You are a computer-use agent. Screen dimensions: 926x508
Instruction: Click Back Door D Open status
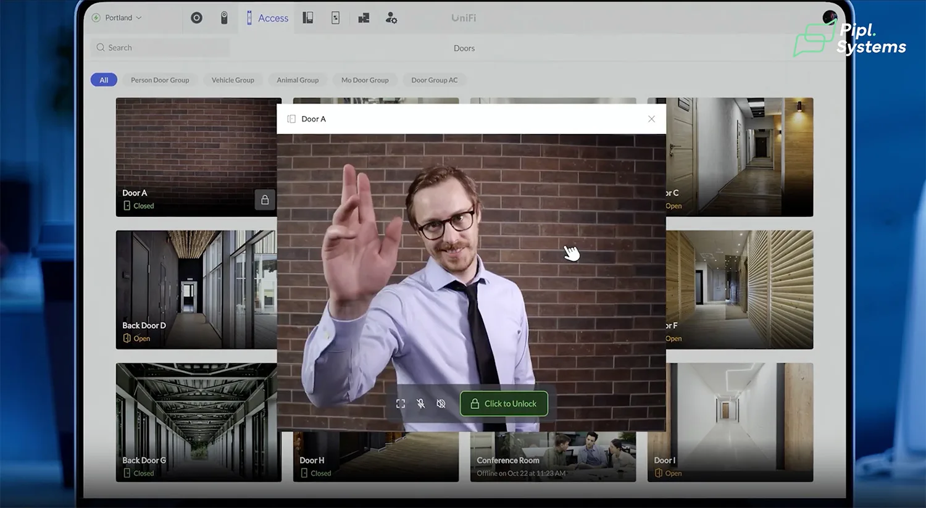pyautogui.click(x=136, y=338)
